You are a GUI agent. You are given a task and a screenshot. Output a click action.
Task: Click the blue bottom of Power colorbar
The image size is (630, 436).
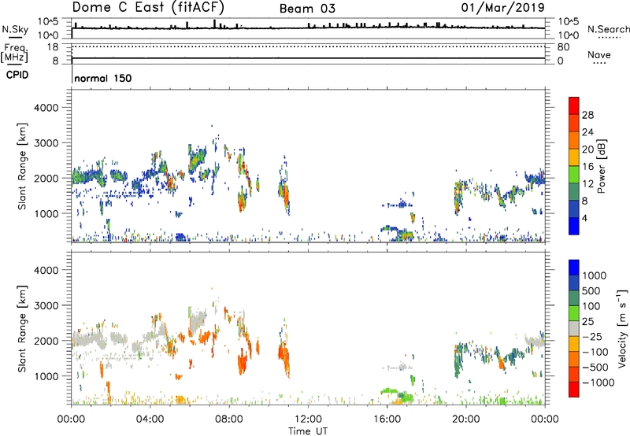pos(574,226)
